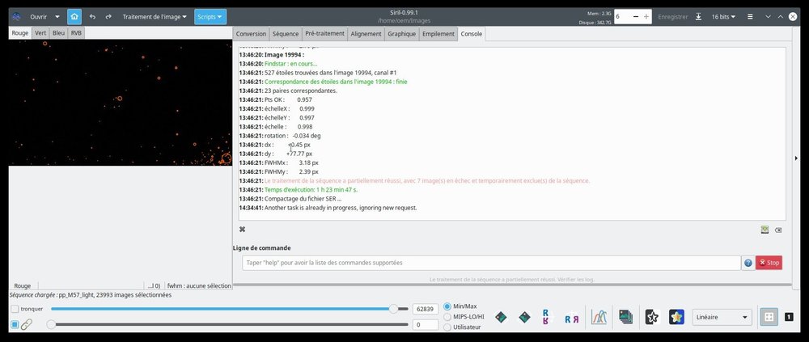Image resolution: width=809 pixels, height=342 pixels.
Task: Open the hamburger main menu
Action: click(x=750, y=16)
